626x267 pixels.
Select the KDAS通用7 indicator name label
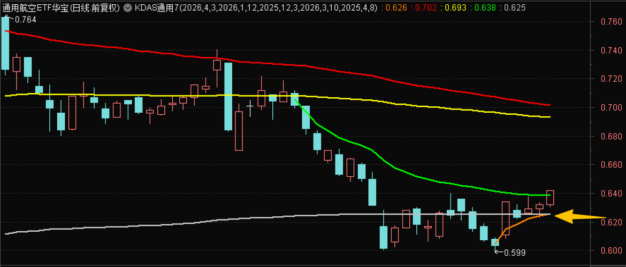(156, 7)
